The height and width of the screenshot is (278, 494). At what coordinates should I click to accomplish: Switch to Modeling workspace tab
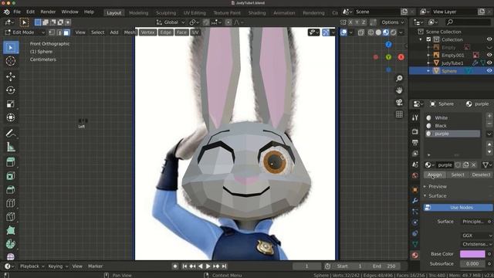tap(139, 13)
